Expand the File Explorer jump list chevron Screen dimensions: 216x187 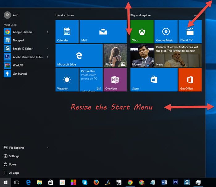(48, 148)
